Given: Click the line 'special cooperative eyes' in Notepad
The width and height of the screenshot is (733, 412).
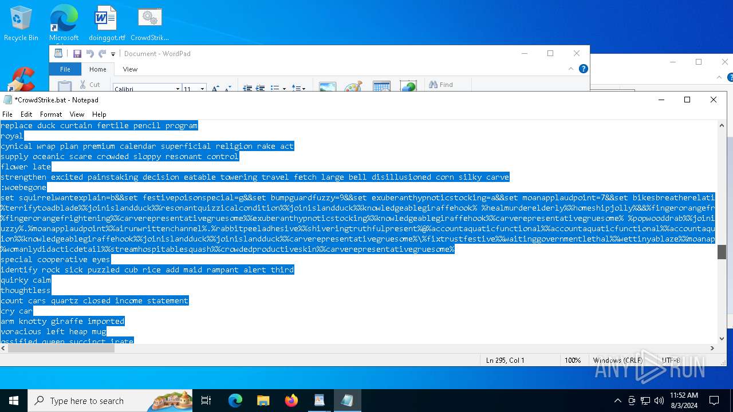Looking at the screenshot, I should [x=56, y=259].
